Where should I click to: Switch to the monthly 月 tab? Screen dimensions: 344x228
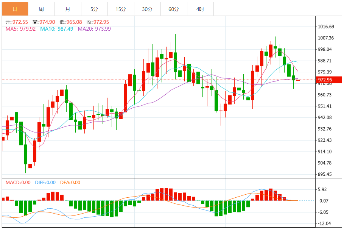(68, 9)
